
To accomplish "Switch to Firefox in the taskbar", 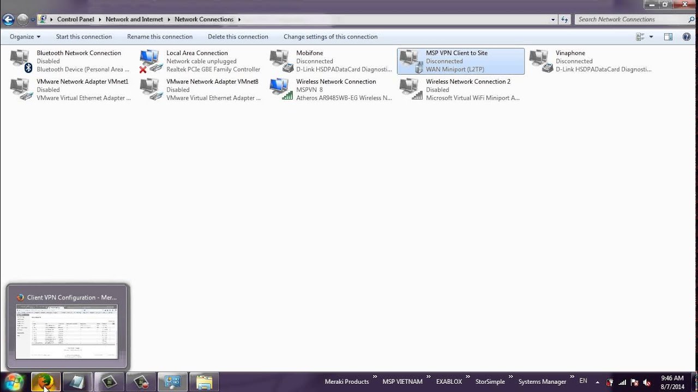I will [45, 382].
